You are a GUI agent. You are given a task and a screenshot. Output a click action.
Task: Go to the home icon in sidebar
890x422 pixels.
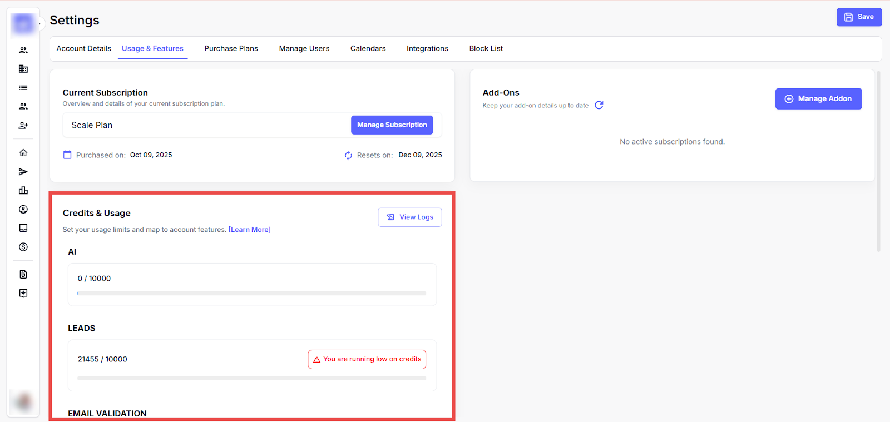pyautogui.click(x=23, y=153)
